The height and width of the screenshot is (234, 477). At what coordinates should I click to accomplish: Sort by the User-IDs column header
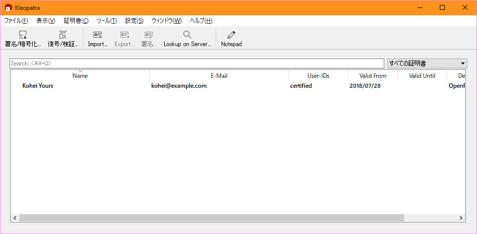[318, 76]
